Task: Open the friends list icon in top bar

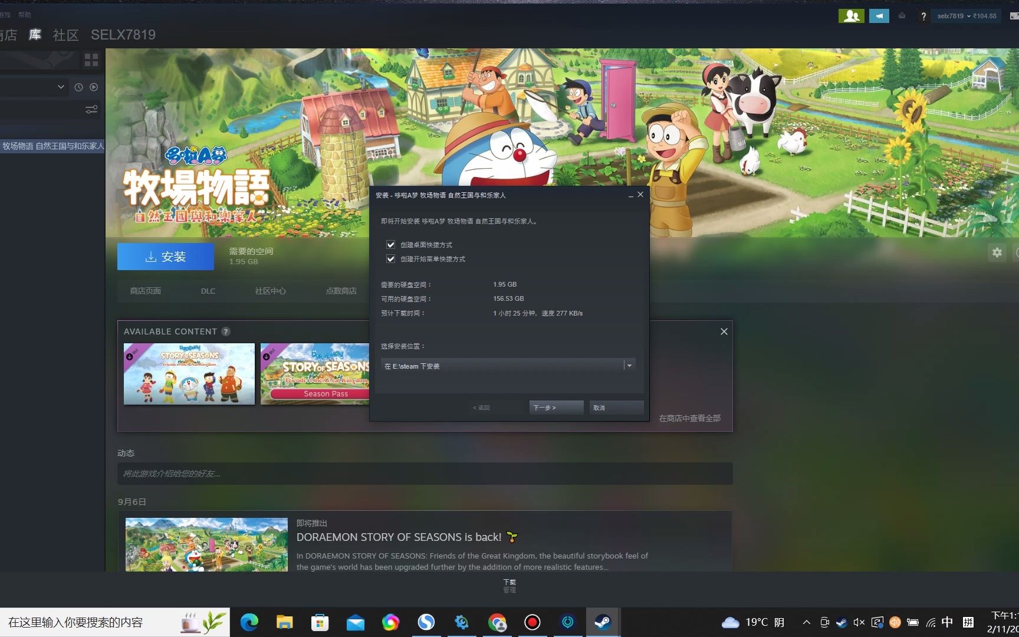Action: (851, 16)
